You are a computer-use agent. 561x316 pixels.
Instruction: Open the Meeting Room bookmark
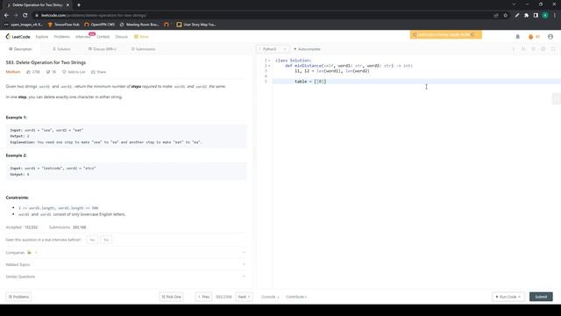(139, 25)
